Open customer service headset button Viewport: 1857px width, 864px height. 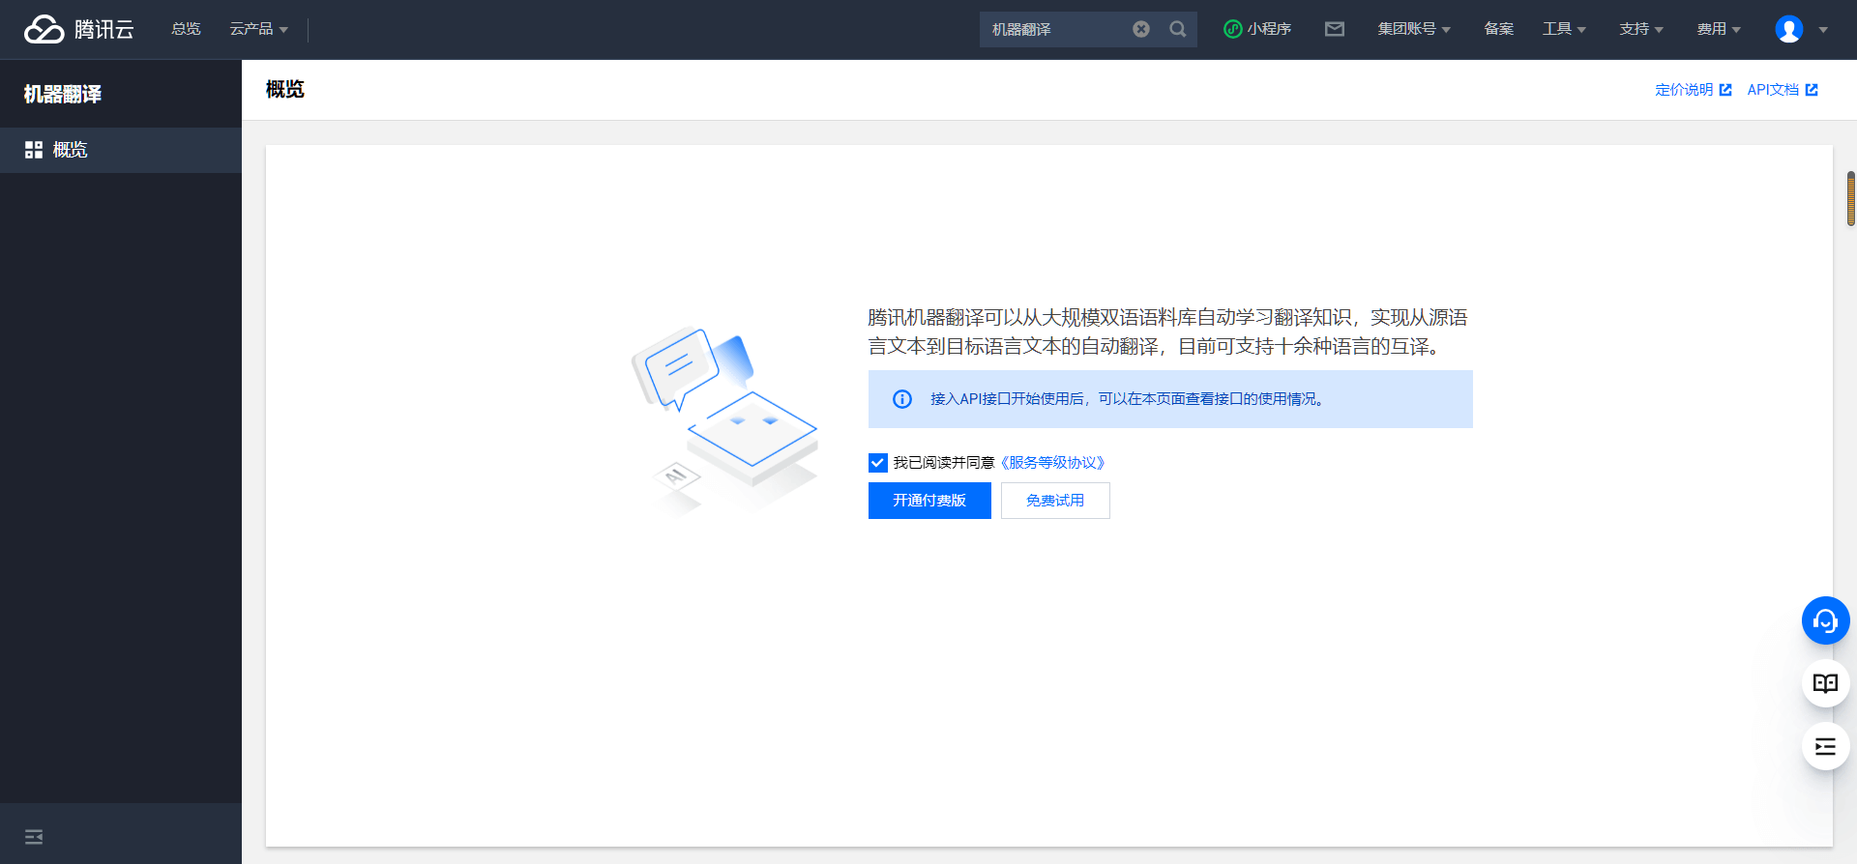1825,620
